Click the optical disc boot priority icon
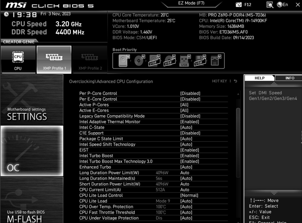 139,61
